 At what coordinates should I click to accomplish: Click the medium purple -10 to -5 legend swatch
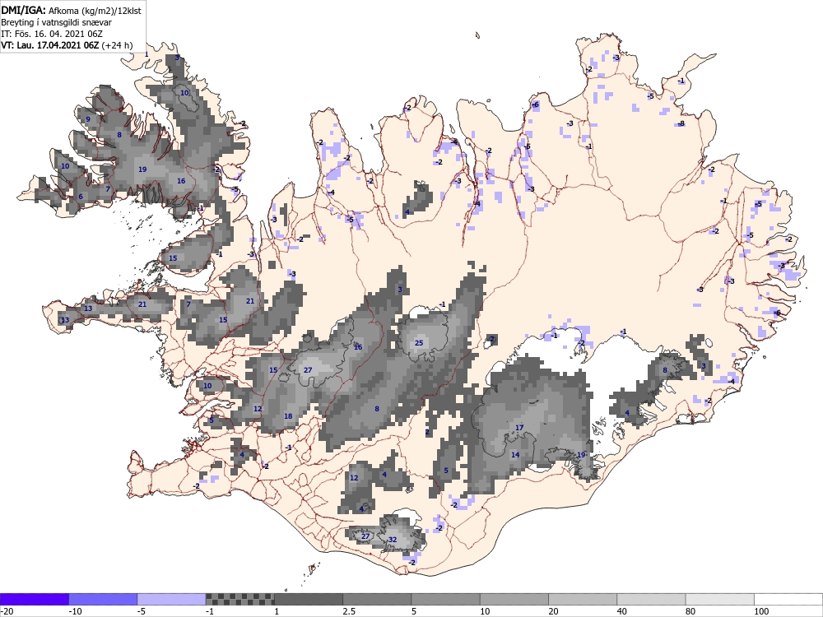(x=103, y=599)
